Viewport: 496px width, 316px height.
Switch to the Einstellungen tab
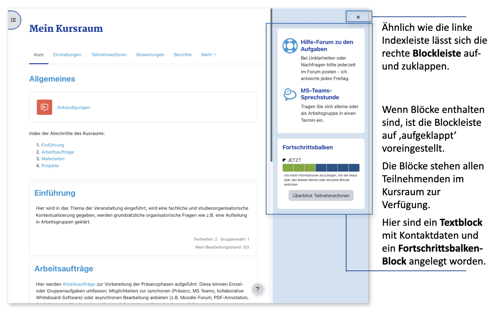tap(67, 55)
